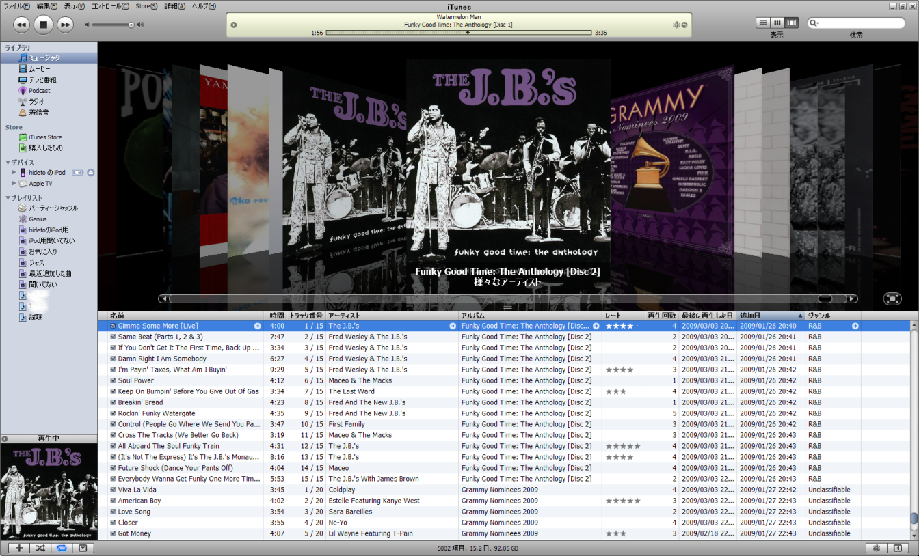
Task: Open the 試聴 playlist note icon
Action: [23, 318]
